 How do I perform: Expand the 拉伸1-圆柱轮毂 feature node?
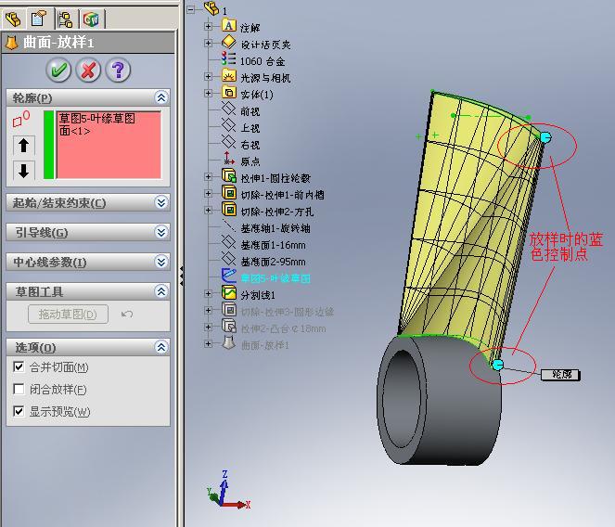(209, 177)
